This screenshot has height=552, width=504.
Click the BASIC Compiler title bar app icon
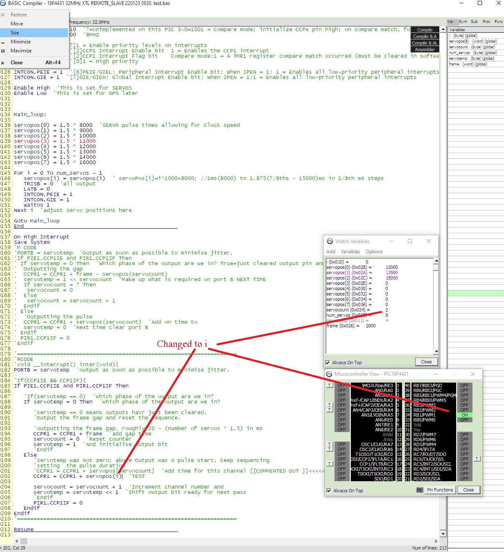(3, 3)
